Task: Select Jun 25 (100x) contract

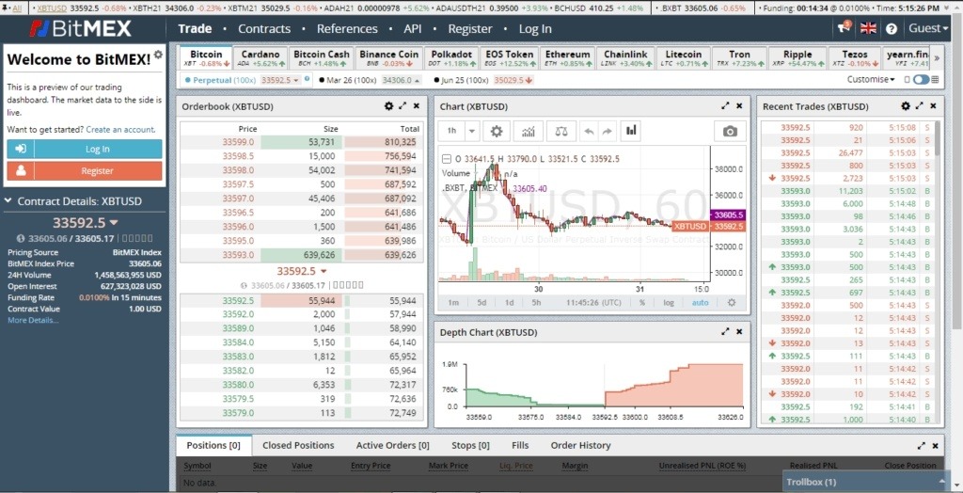Action: point(461,80)
